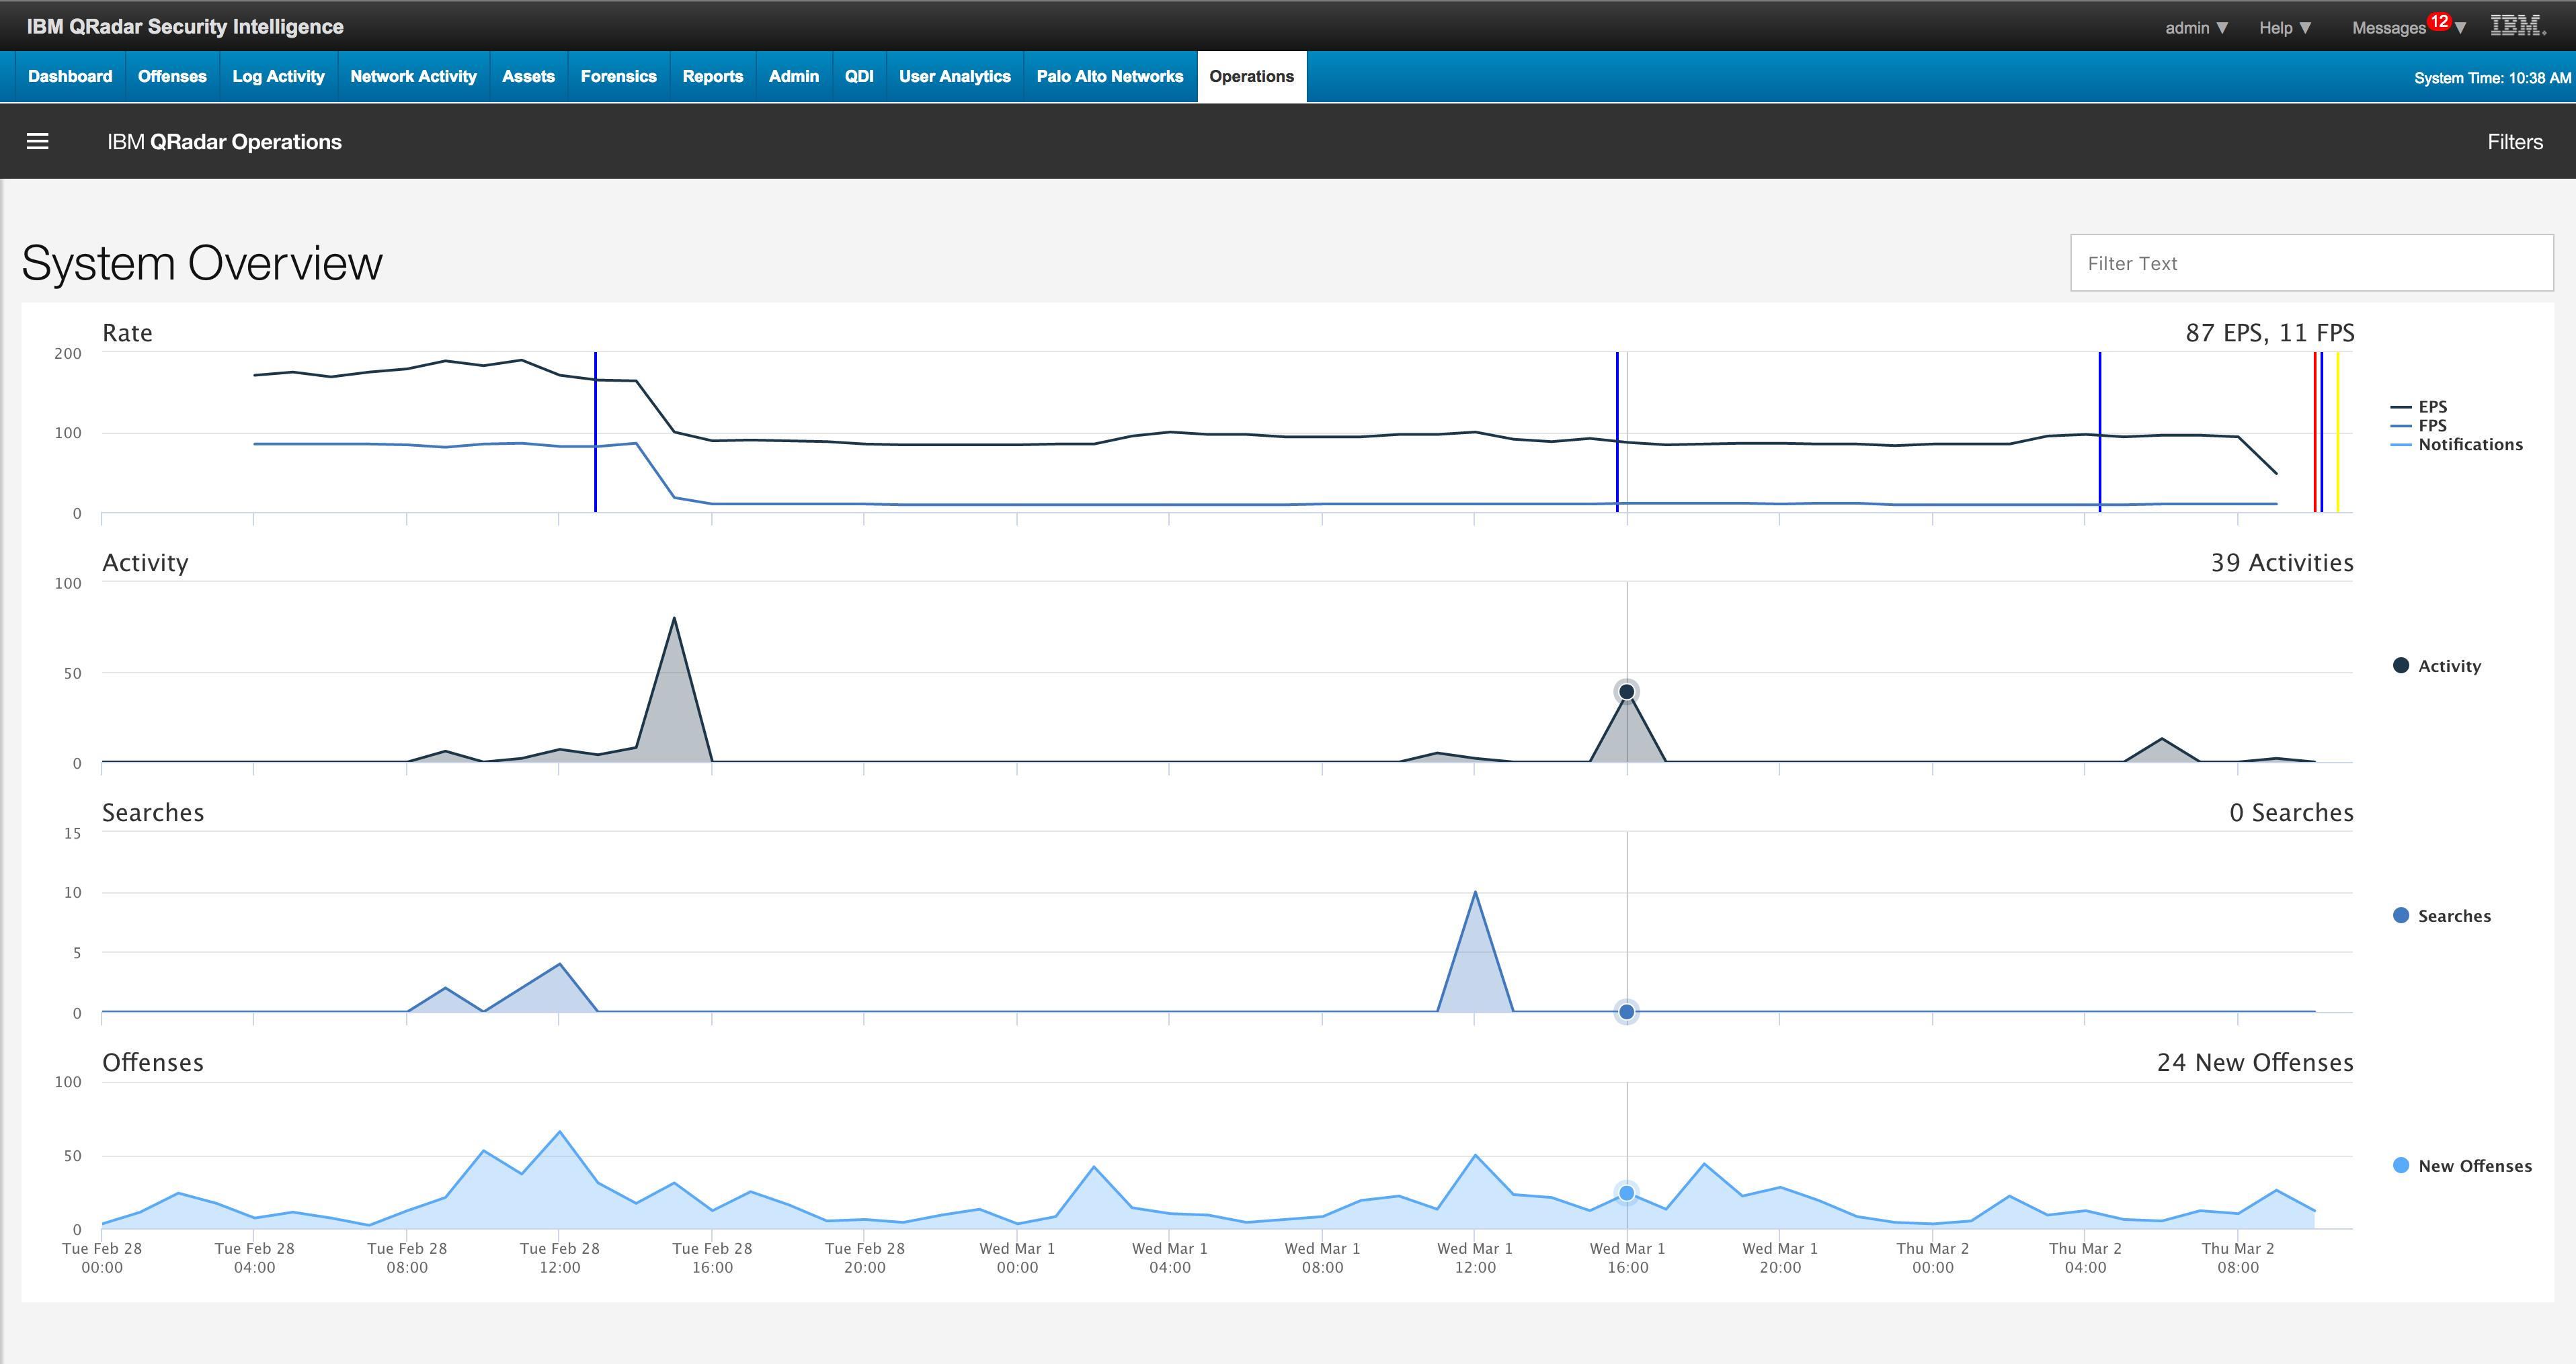Toggle Notifications series in Rate legend
Viewport: 2576px width, 1364px height.
coord(2457,445)
